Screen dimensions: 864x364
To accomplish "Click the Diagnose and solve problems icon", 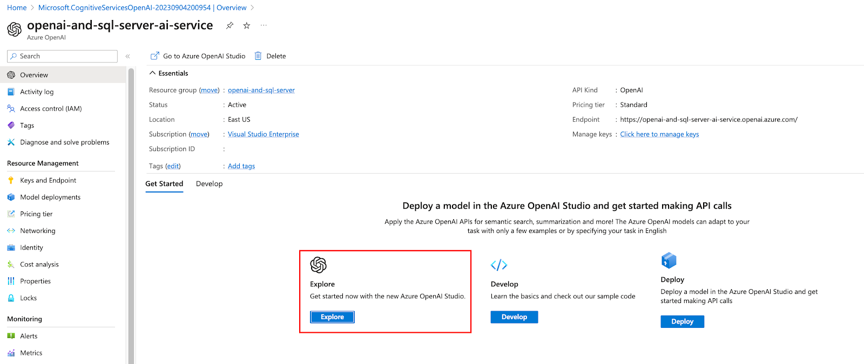I will coord(11,142).
